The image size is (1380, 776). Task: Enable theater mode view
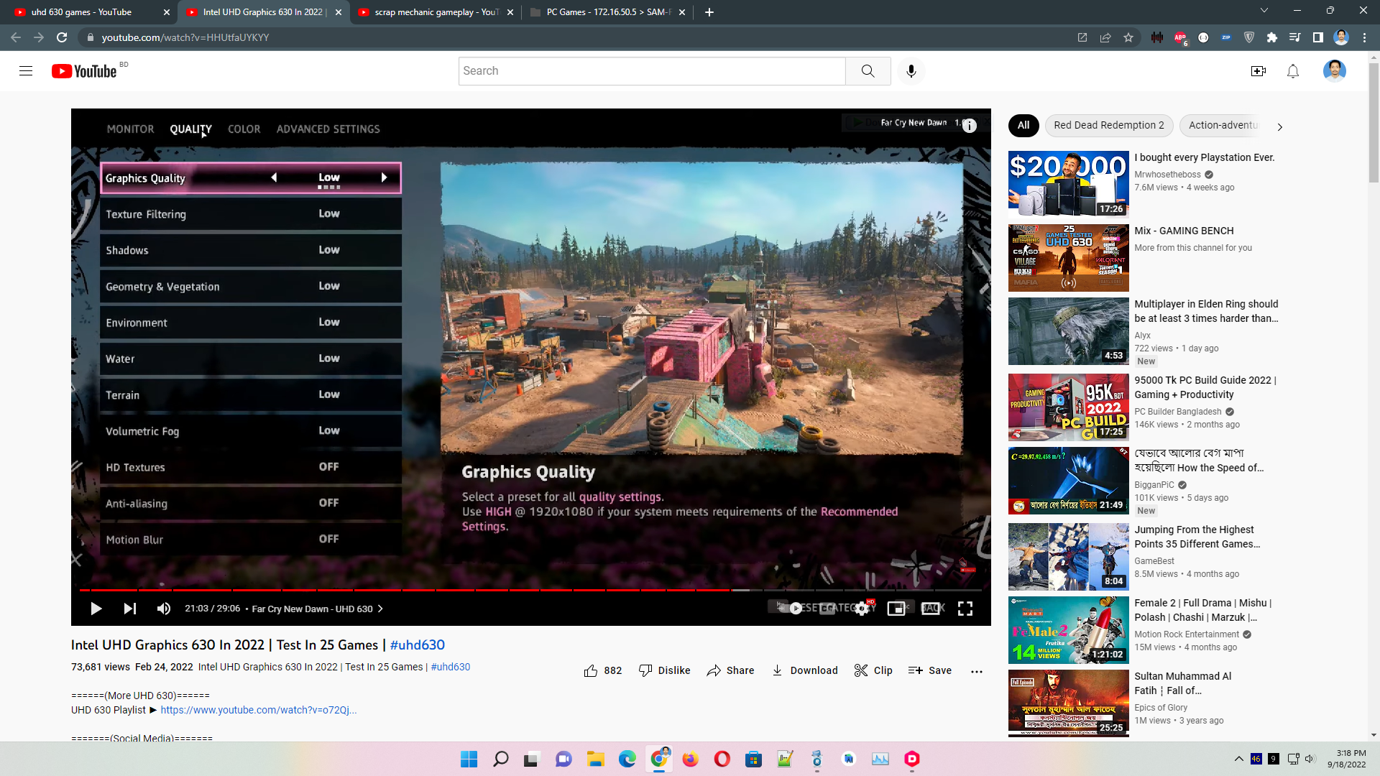click(931, 609)
